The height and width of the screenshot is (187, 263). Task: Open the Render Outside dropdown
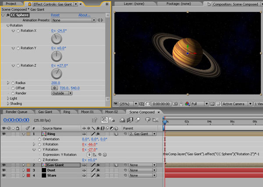pos(62,93)
